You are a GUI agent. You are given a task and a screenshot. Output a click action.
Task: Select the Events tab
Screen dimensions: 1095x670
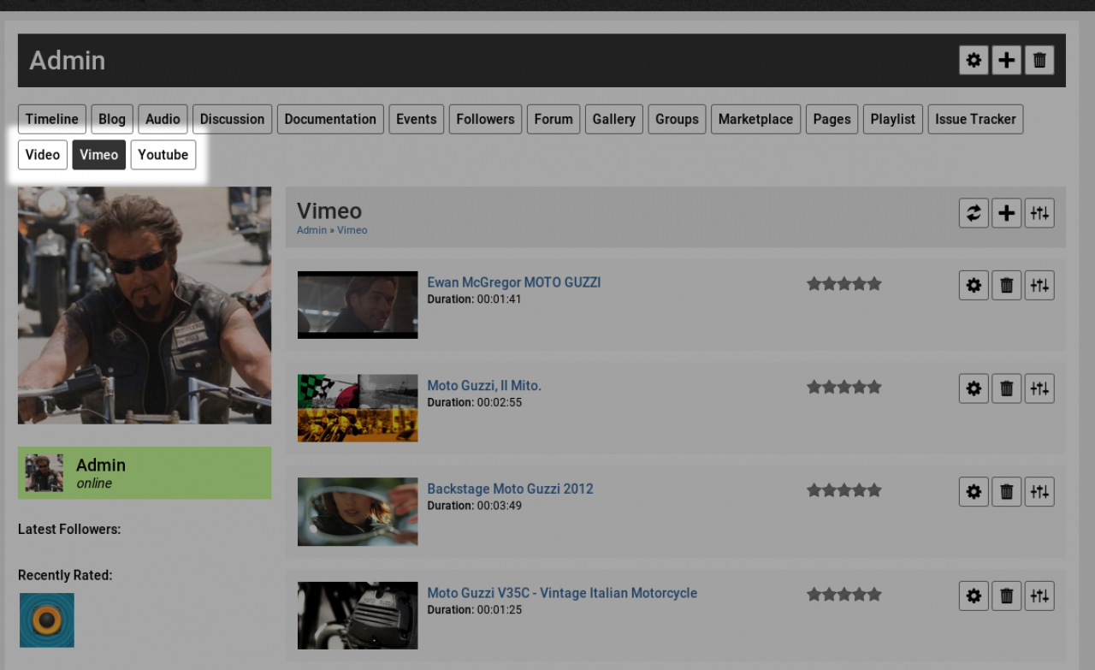417,119
